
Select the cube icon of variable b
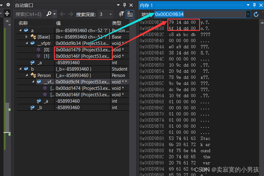pyautogui.click(x=26, y=69)
